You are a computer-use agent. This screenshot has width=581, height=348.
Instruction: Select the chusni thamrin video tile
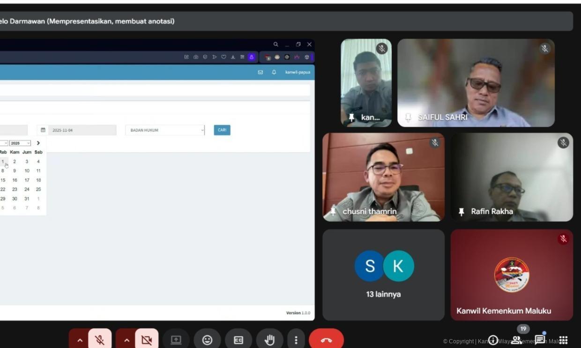(x=383, y=177)
